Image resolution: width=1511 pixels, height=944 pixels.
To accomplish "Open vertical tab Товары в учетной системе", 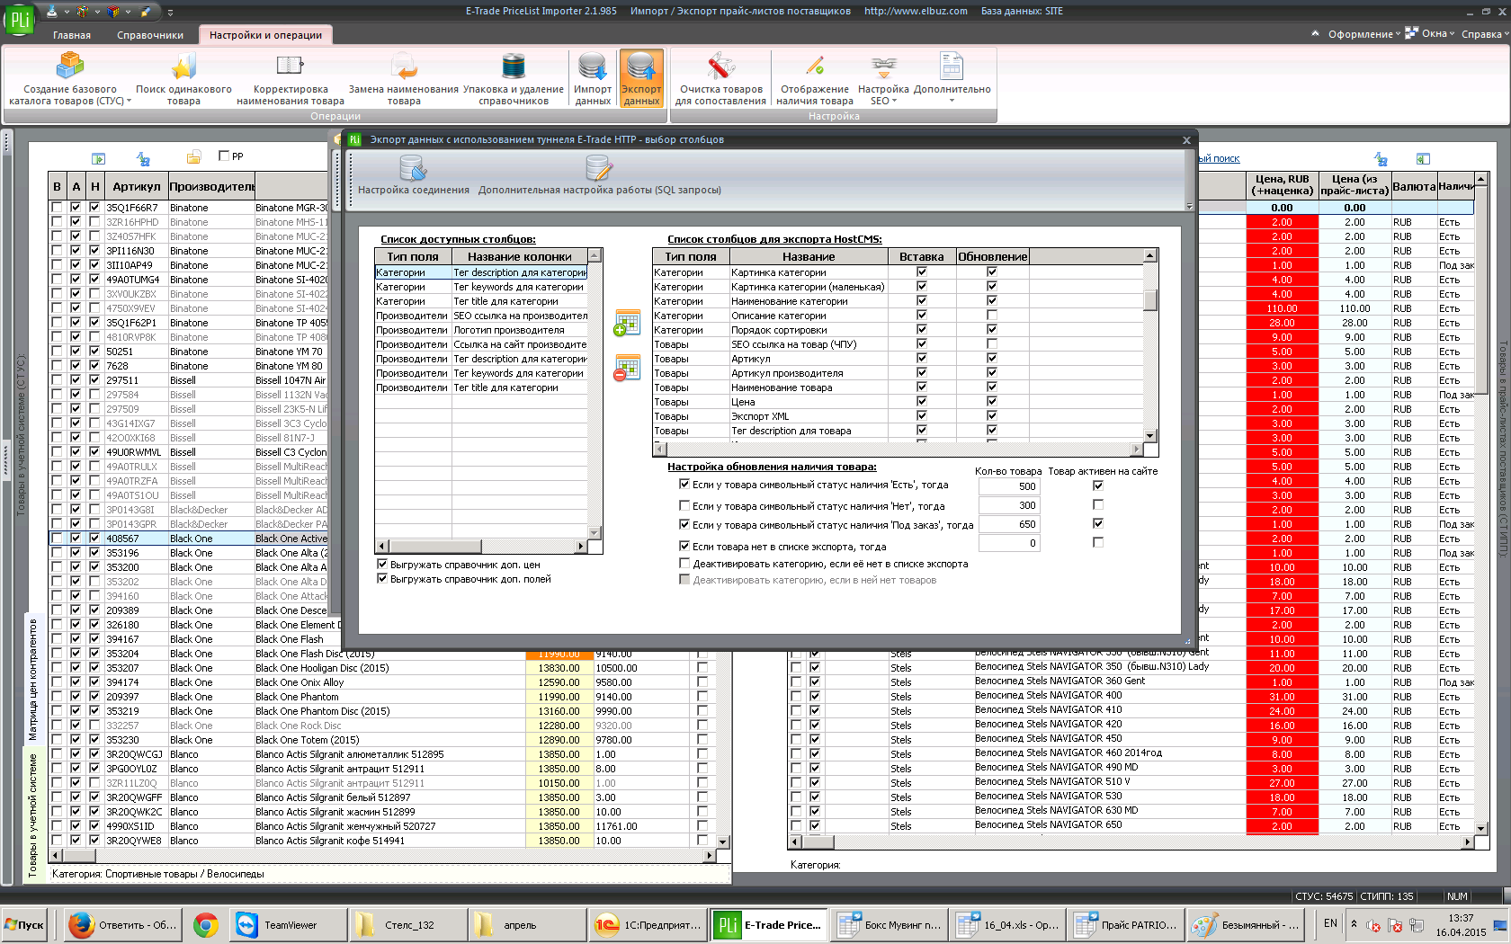I will [x=32, y=815].
